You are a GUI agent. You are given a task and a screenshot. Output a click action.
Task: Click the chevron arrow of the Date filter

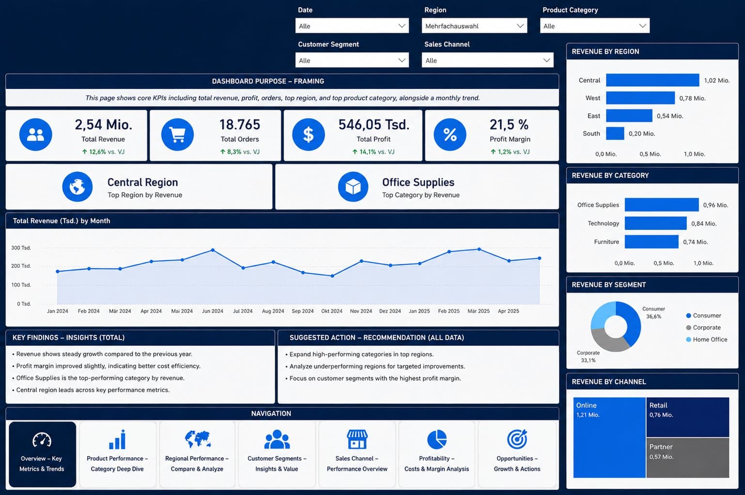click(402, 26)
